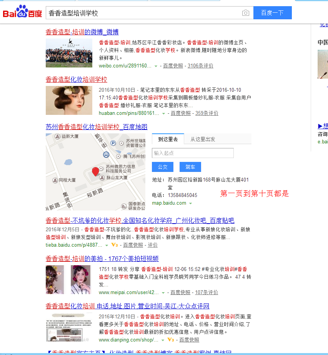The image size is (328, 355).
Task: Click the woman with hat thumbnail
Action: [69, 101]
